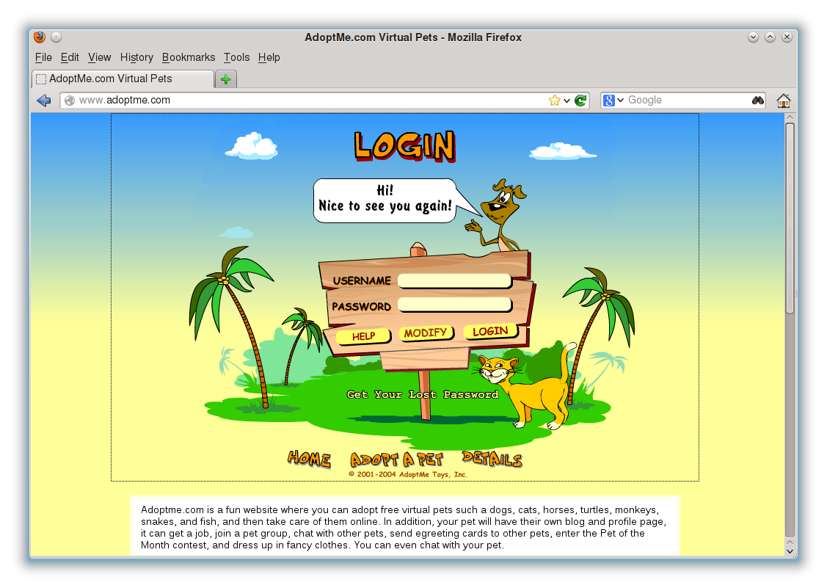Click the PASSWORD input field
The height and width of the screenshot is (588, 827).
coord(454,305)
